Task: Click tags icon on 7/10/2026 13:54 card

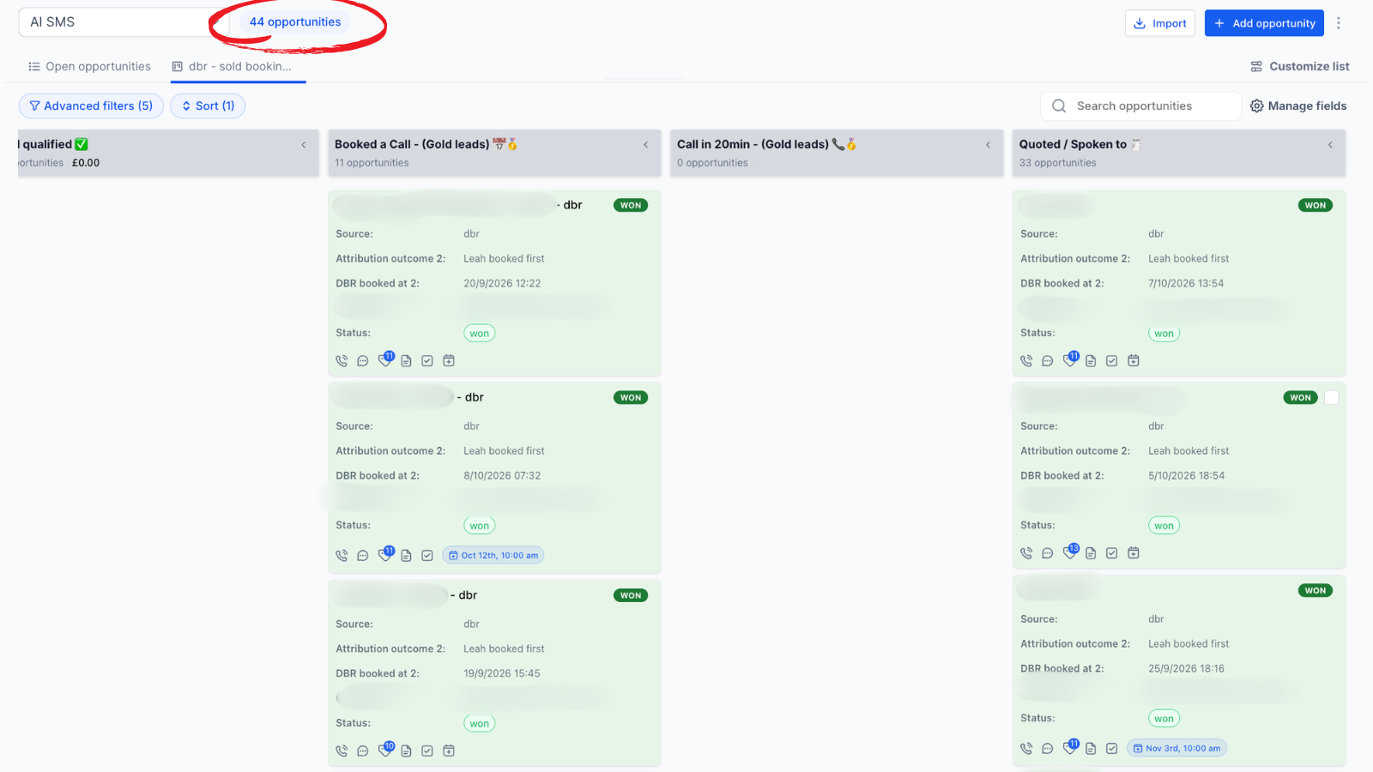Action: coord(1070,359)
